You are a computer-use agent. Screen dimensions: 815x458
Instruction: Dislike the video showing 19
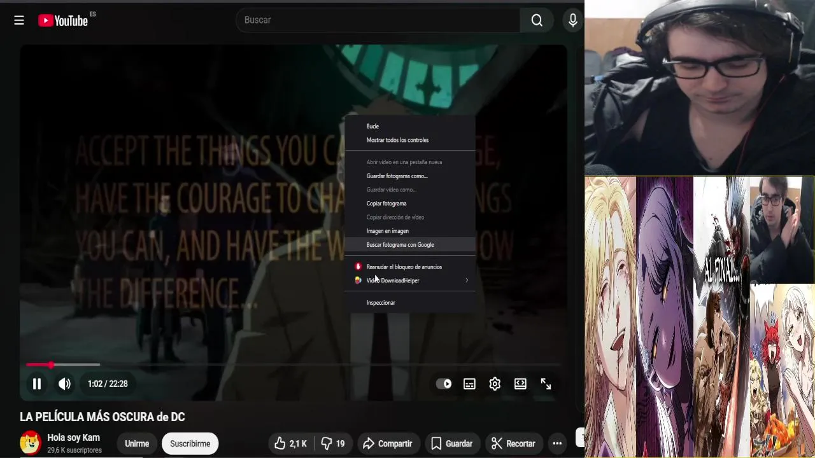(x=333, y=443)
